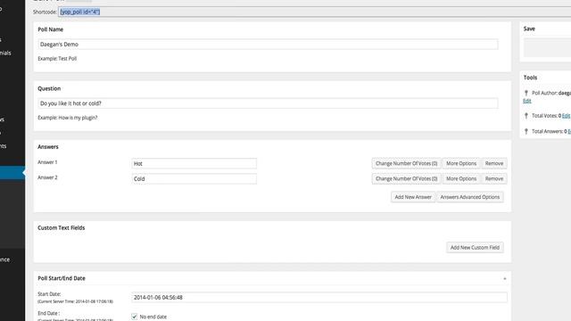Change Number Of Votes for Answer 2
Viewport: 571px width, 321px height.
point(407,178)
